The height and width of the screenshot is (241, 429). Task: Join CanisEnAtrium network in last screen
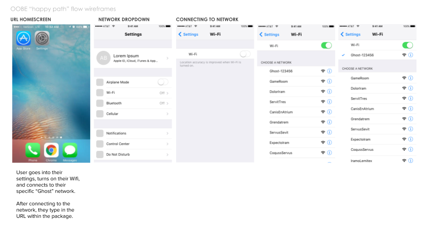[x=377, y=109]
